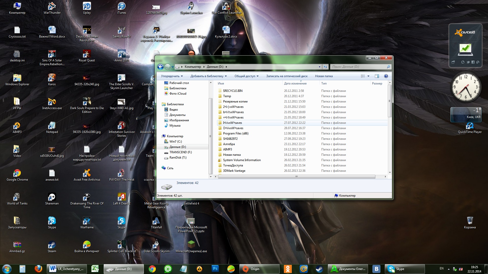Open Left 4 Dead 2 shortcut
The image size is (488, 274).
tap(121, 199)
